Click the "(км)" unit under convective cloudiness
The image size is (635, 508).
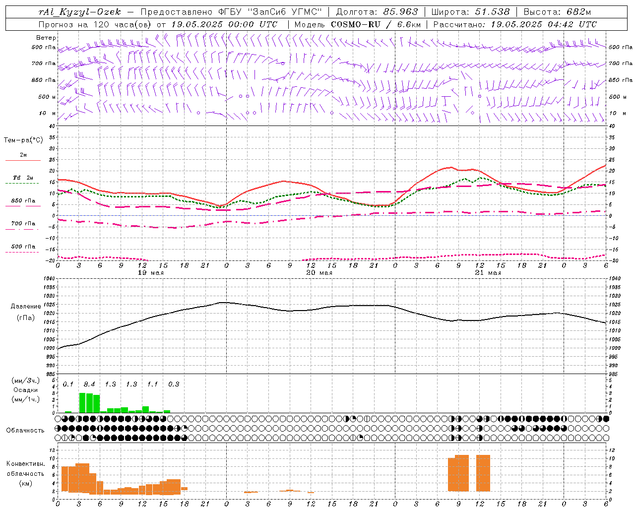pos(26,483)
